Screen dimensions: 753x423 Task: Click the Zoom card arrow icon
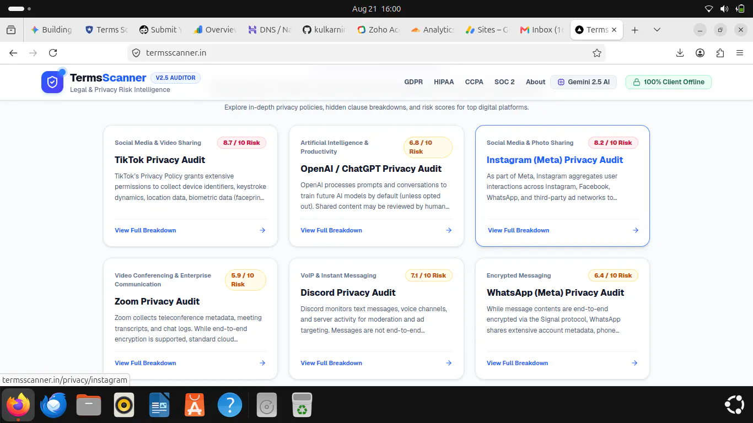coord(262,363)
